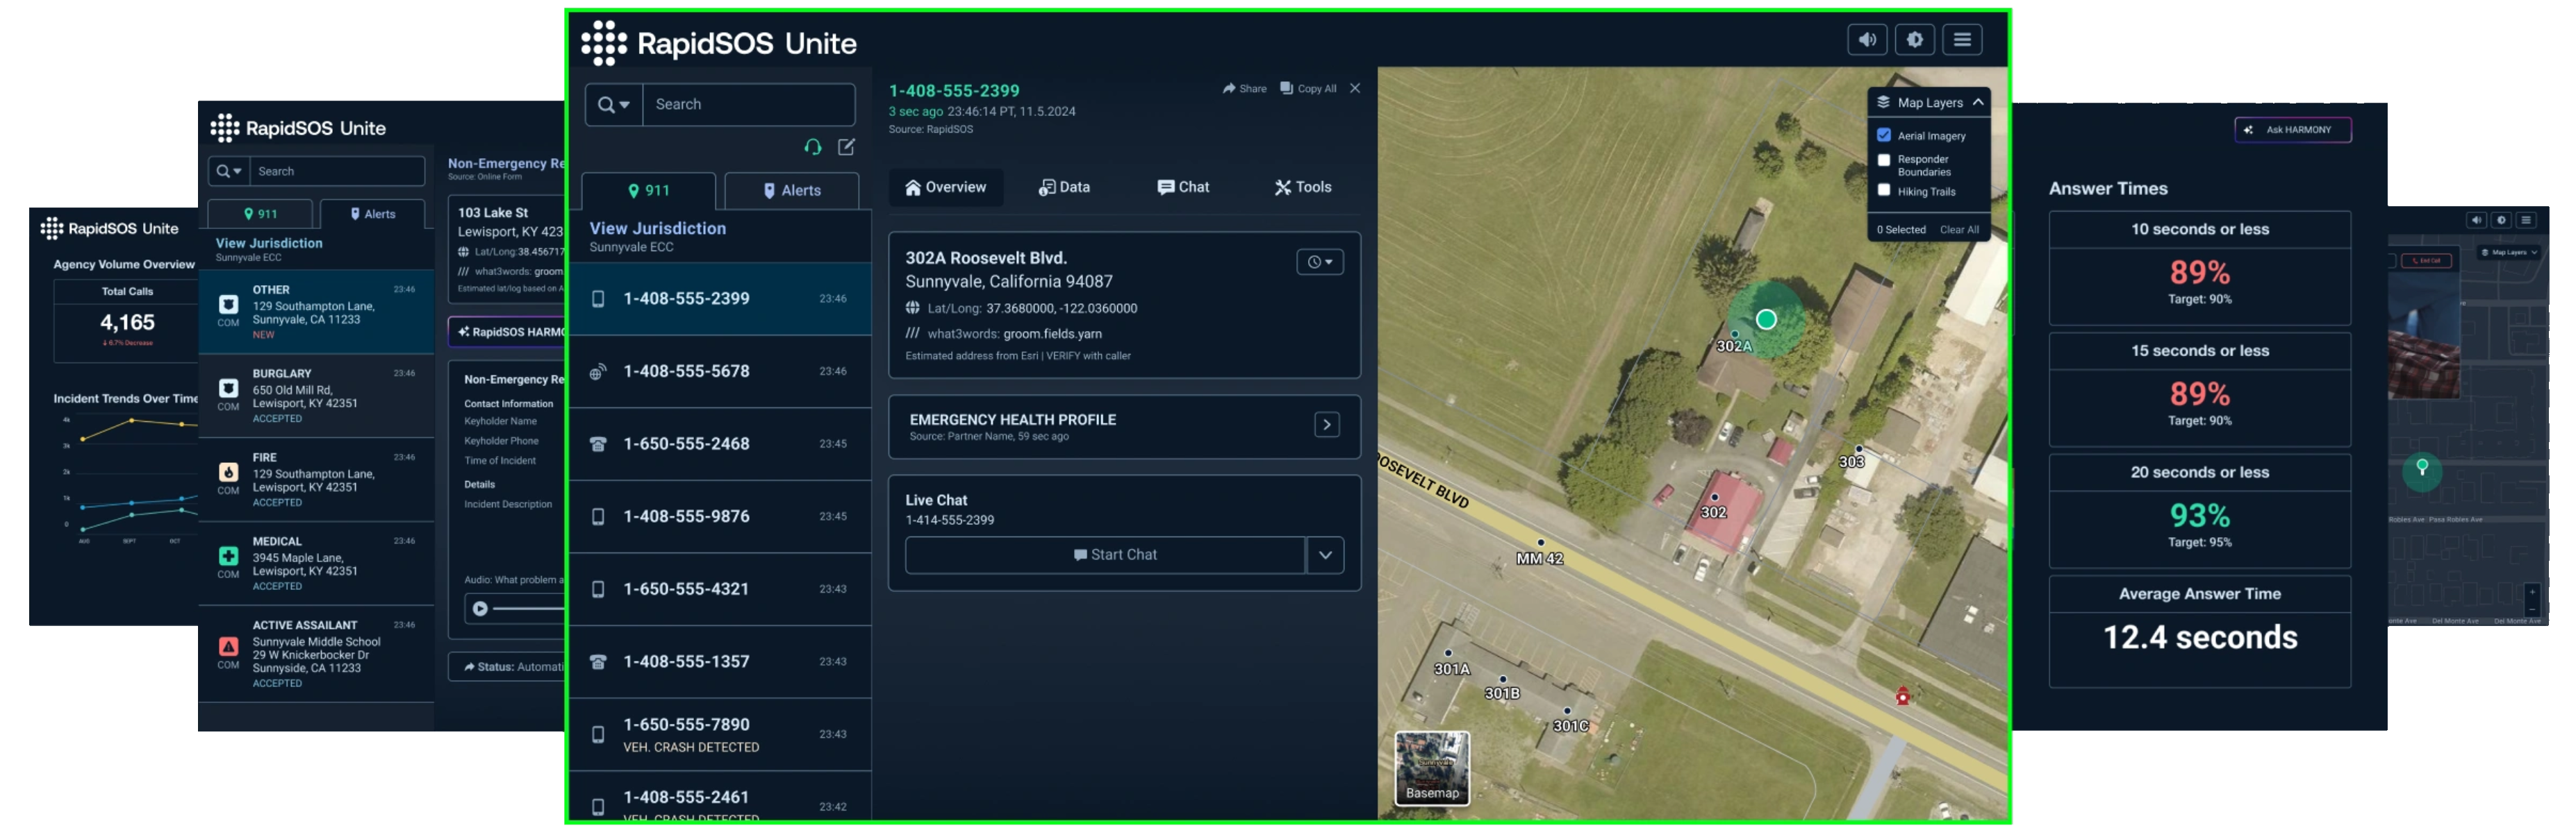Play the audio clip in left window
This screenshot has width=2576, height=837.
[x=480, y=608]
